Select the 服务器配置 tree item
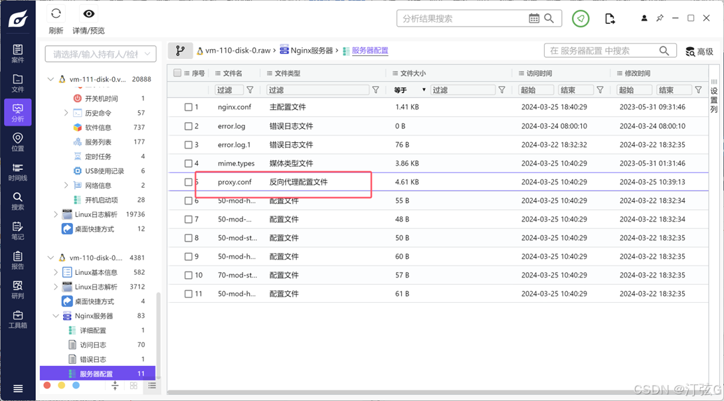This screenshot has height=401, width=724. pyautogui.click(x=98, y=374)
